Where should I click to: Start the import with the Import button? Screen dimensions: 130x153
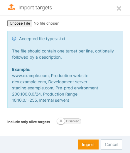(x=88, y=144)
